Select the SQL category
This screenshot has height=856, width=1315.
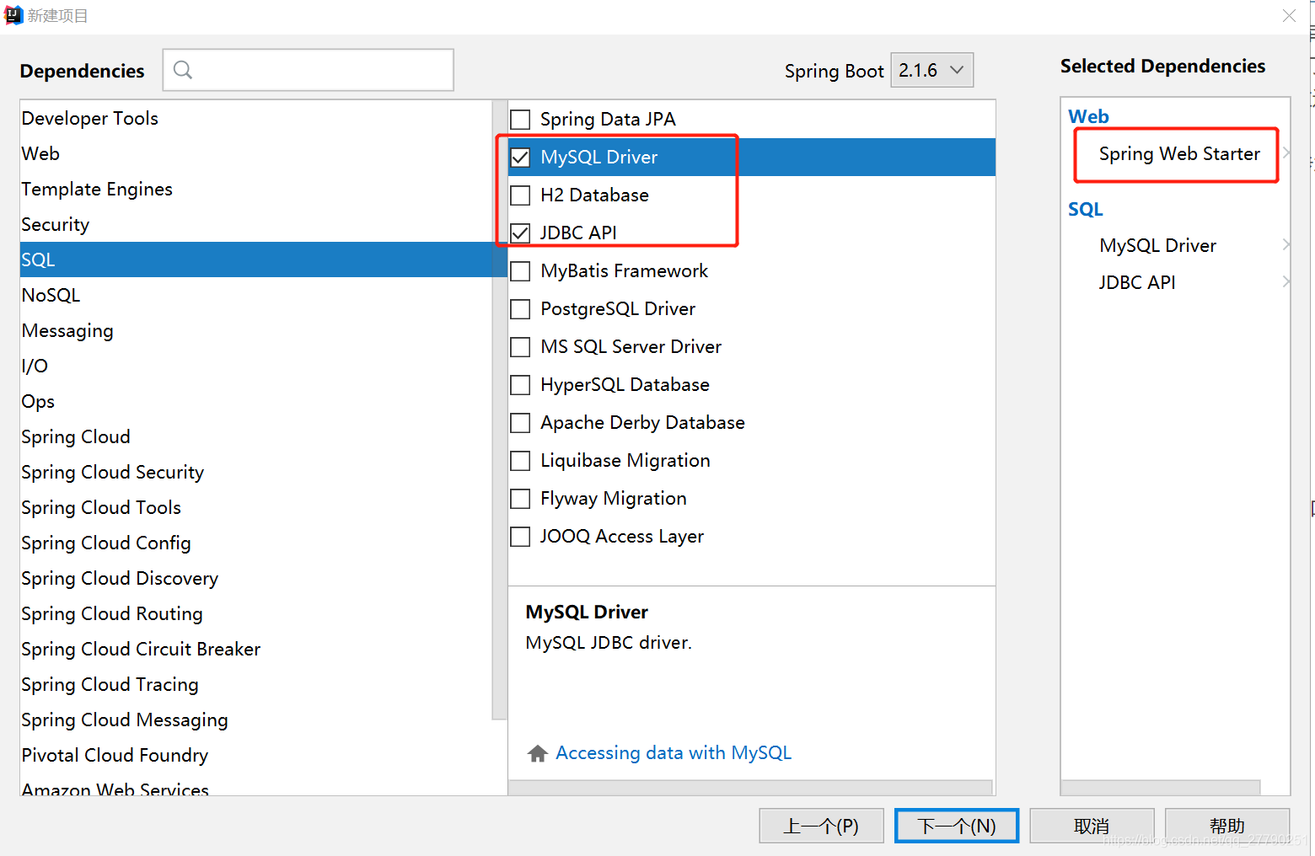(x=256, y=259)
